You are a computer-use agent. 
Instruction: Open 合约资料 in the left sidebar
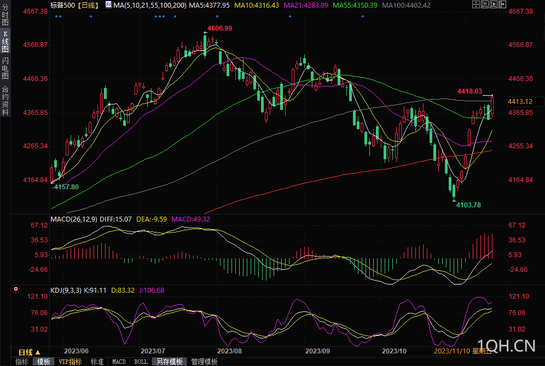pos(5,100)
